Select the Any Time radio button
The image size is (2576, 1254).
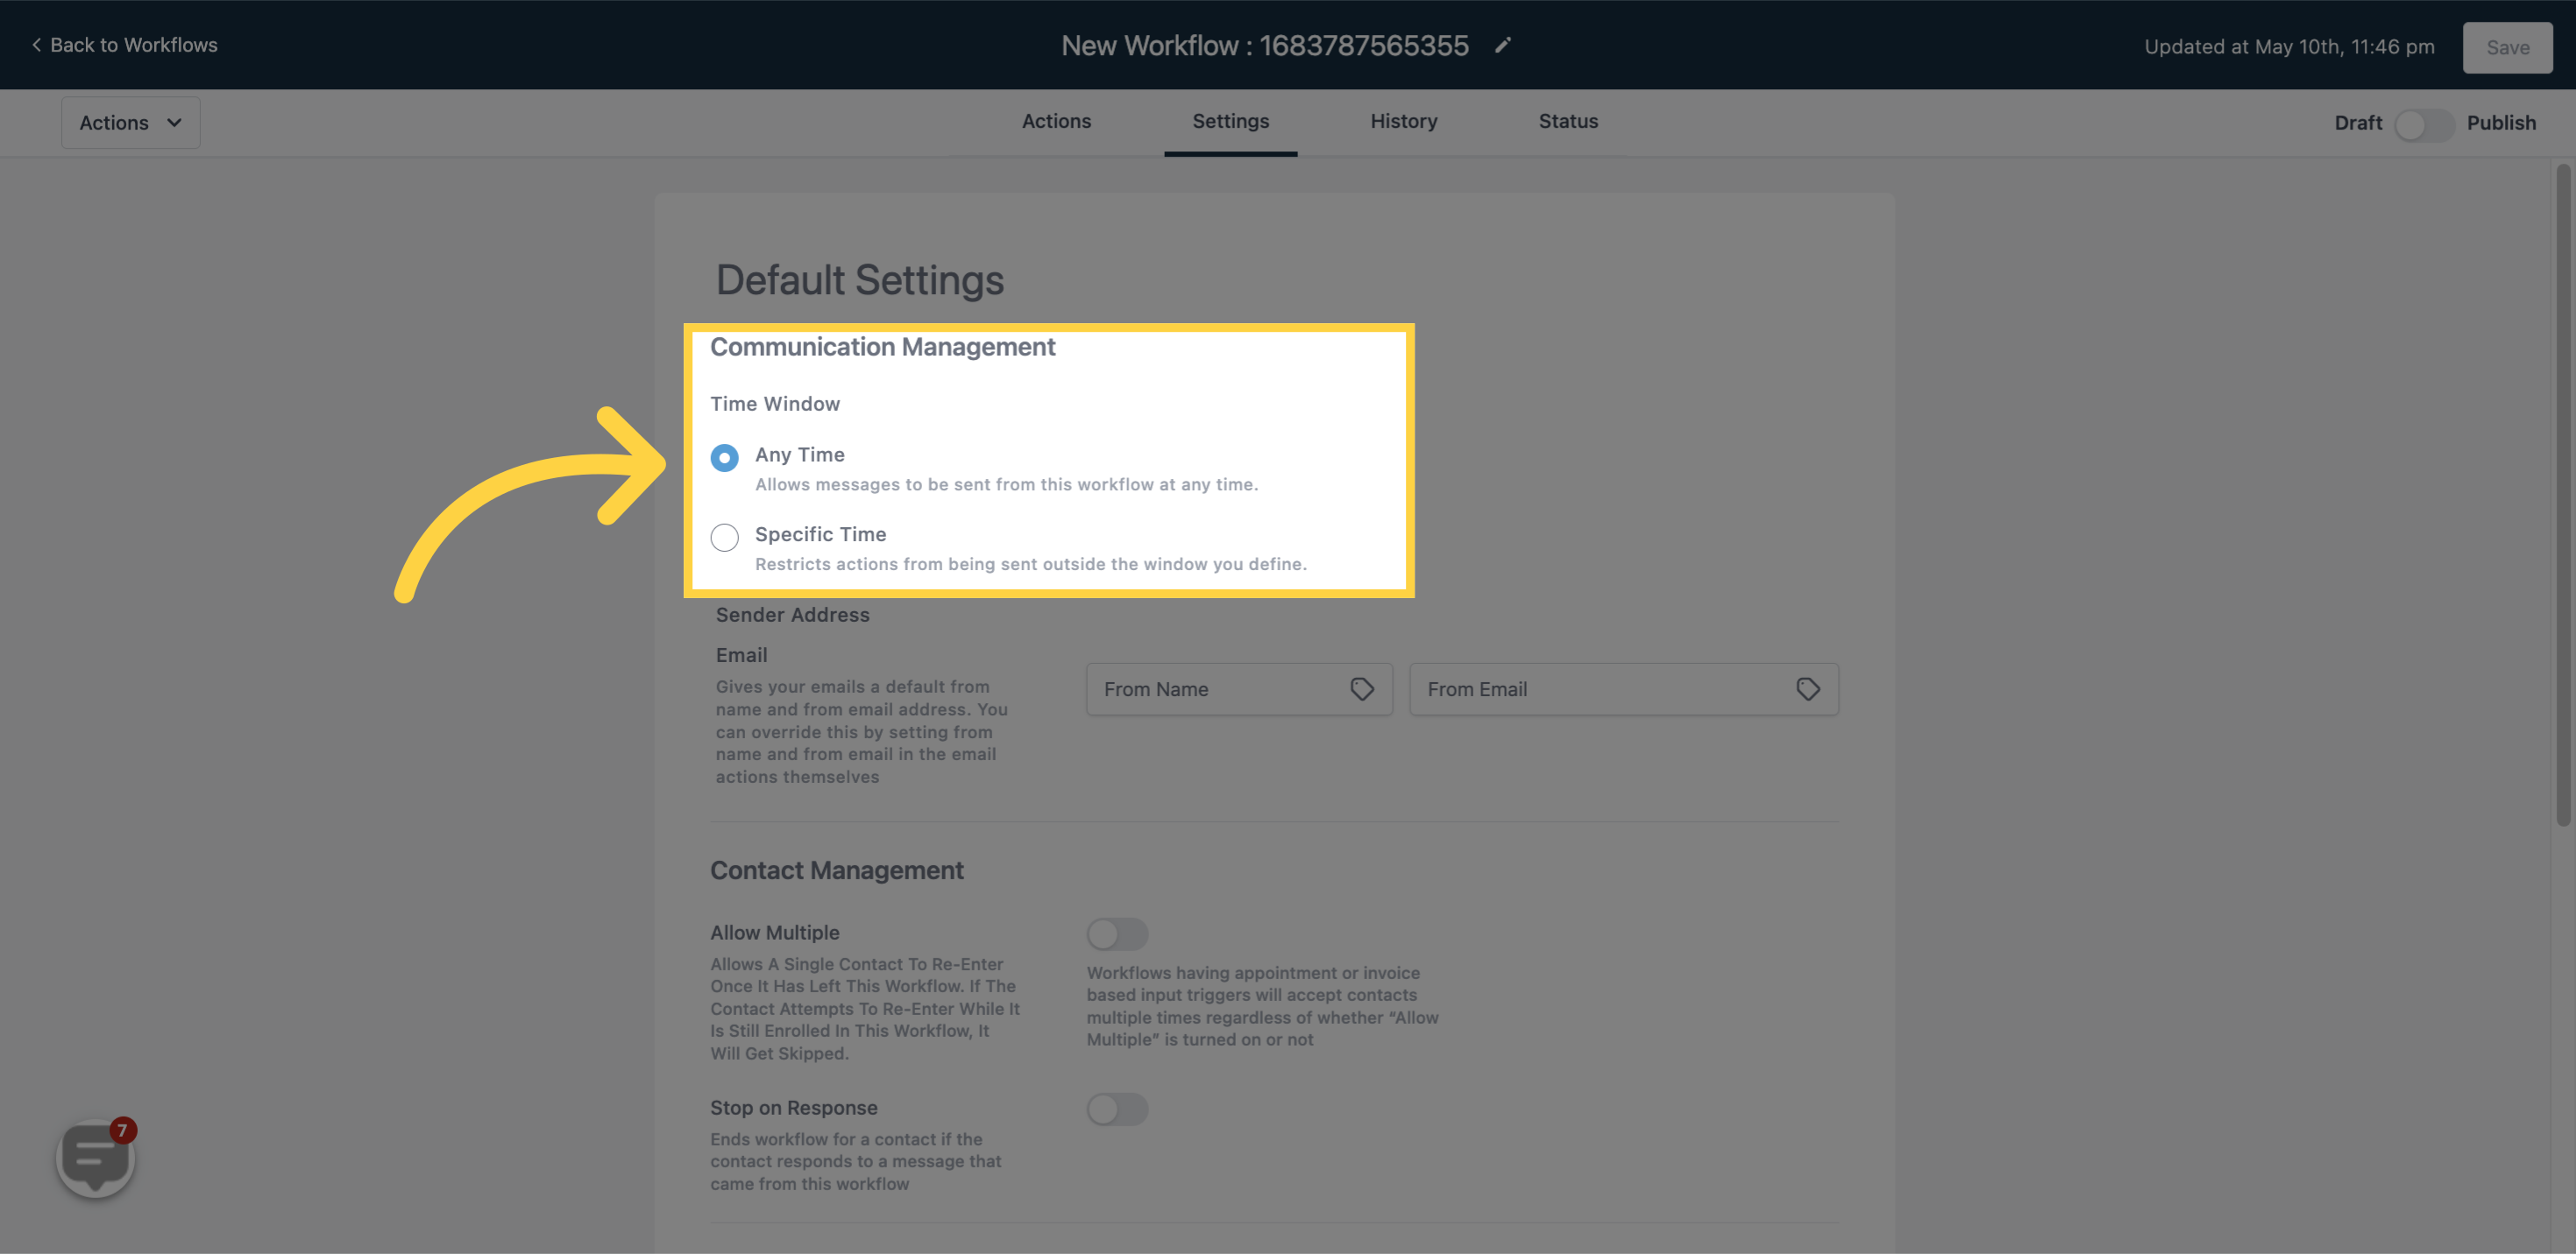point(723,454)
